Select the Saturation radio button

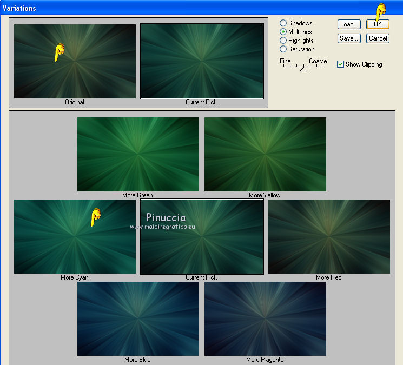click(283, 49)
